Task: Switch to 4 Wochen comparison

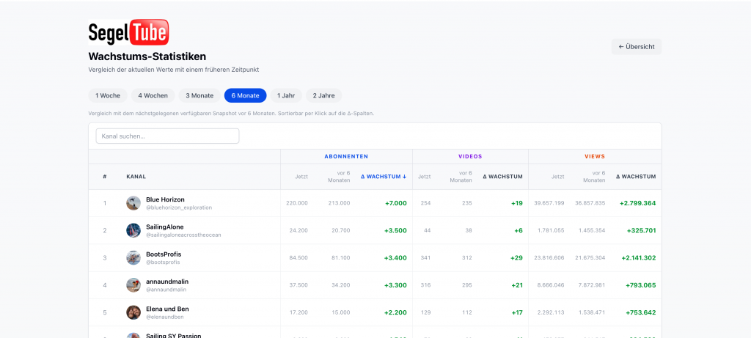Action: 153,95
